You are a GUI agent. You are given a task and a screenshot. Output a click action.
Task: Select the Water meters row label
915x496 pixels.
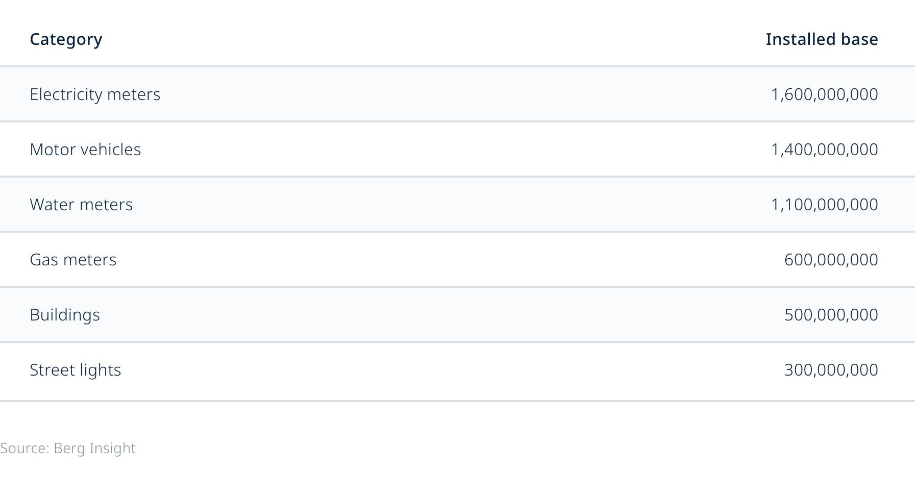(81, 205)
